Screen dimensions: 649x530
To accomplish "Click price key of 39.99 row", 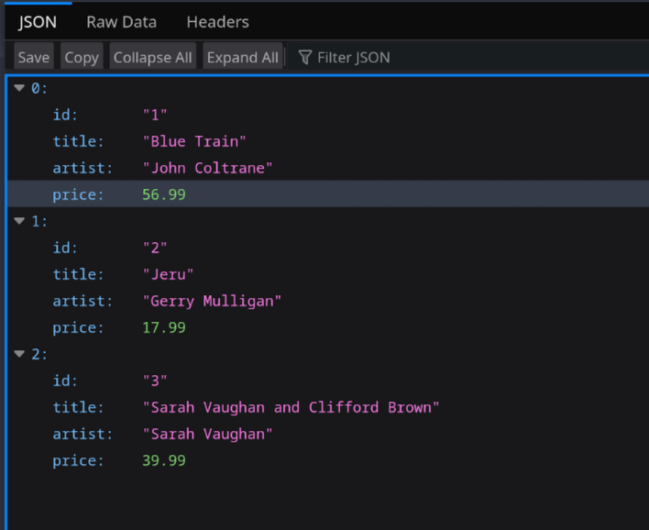I will click(x=78, y=461).
